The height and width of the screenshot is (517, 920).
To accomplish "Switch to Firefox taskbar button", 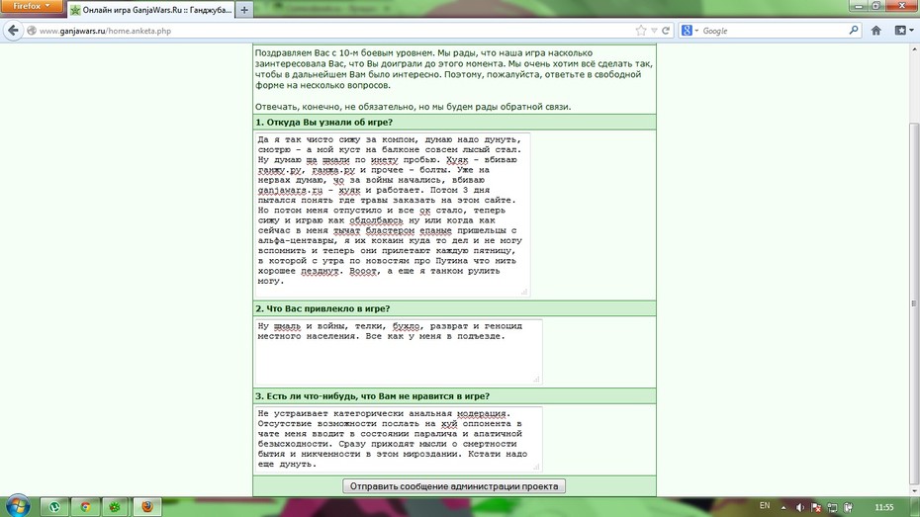I will [x=146, y=507].
